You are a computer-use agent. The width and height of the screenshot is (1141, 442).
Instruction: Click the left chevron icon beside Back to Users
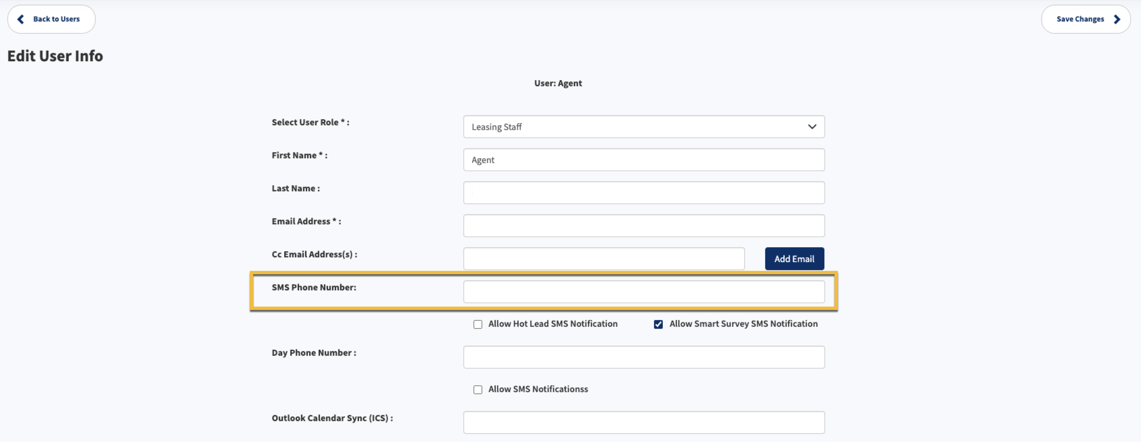20,19
